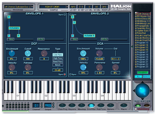
Task: Click Envelope 1 node 1
Action: pos(9,36)
